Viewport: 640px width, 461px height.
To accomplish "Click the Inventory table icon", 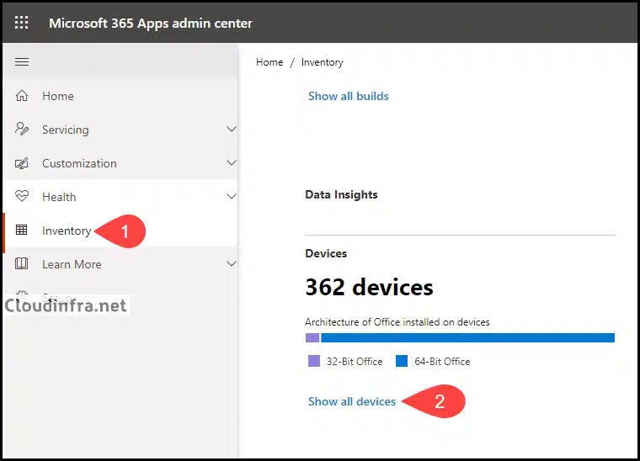I will click(x=22, y=231).
